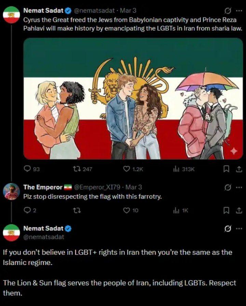Bookmark The Emperor's reply
Screen dimensions: 246x306
coord(225,210)
